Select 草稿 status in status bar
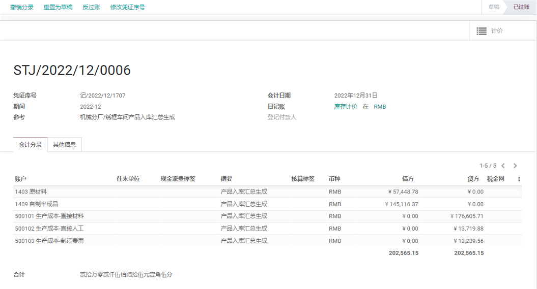The height and width of the screenshot is (289, 537). 493,7
